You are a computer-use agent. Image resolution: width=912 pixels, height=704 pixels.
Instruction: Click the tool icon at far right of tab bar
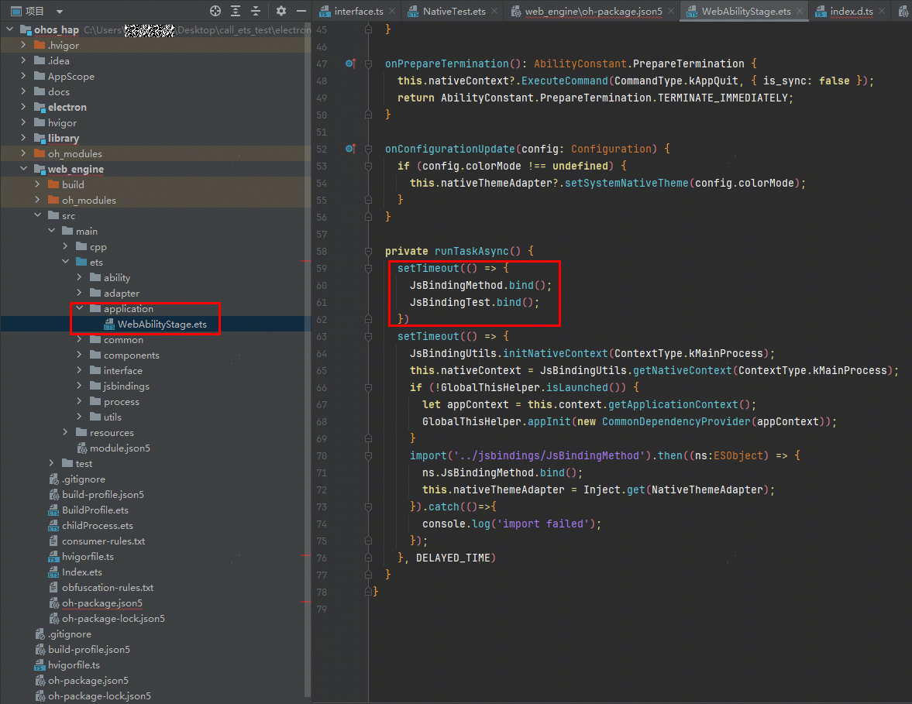tap(903, 11)
